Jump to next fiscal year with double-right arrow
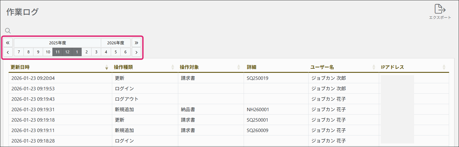459x147 pixels. tap(136, 43)
